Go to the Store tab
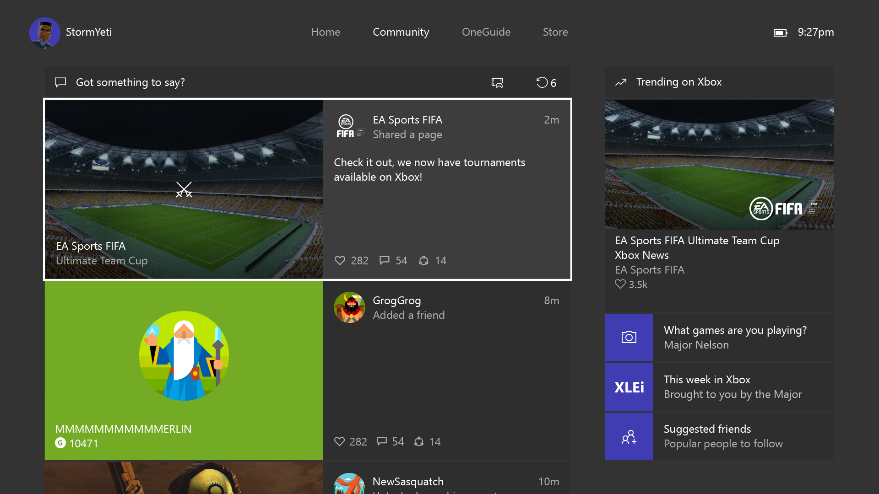Screen dimensions: 879x494 pyautogui.click(x=555, y=32)
